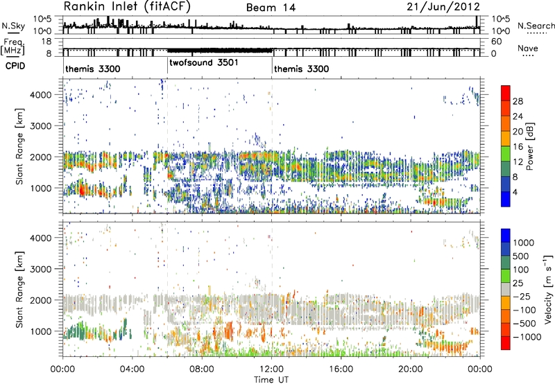Click the '16' power colorbar tick
Screen dimensions: 555x384
coord(518,147)
